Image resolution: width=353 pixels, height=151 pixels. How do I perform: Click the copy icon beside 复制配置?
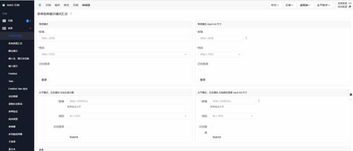tap(350, 7)
